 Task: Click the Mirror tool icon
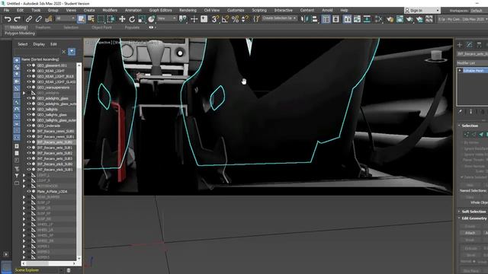[304, 19]
